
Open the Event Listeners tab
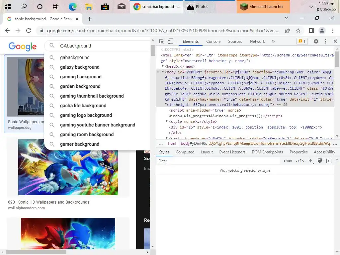tap(232, 152)
